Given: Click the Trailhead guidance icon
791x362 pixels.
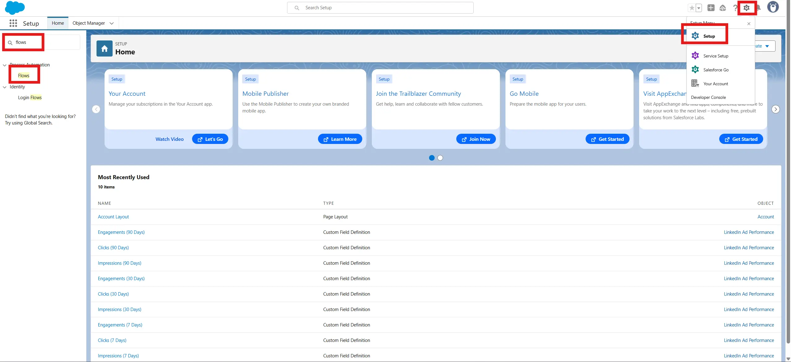Looking at the screenshot, I should (723, 8).
